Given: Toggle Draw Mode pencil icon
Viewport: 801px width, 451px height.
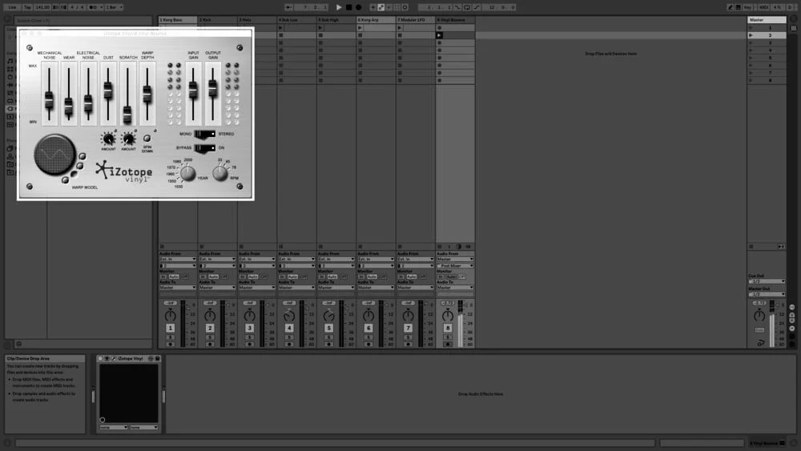Looking at the screenshot, I should [730, 7].
